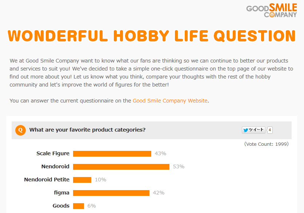The image size is (304, 213).
Task: Click the tweet count bubble showing 4
Action: click(270, 130)
